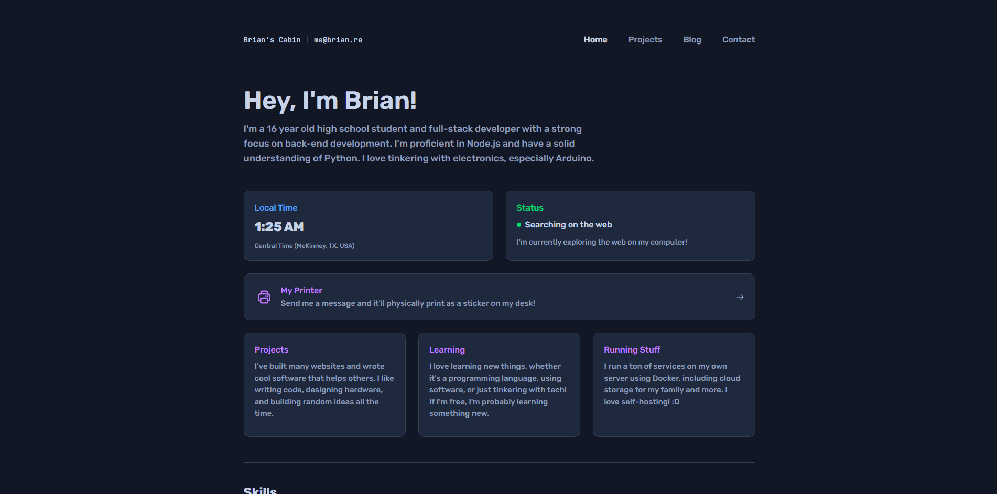Click the 'I've built many websites' description
997x494 pixels.
tap(324, 390)
